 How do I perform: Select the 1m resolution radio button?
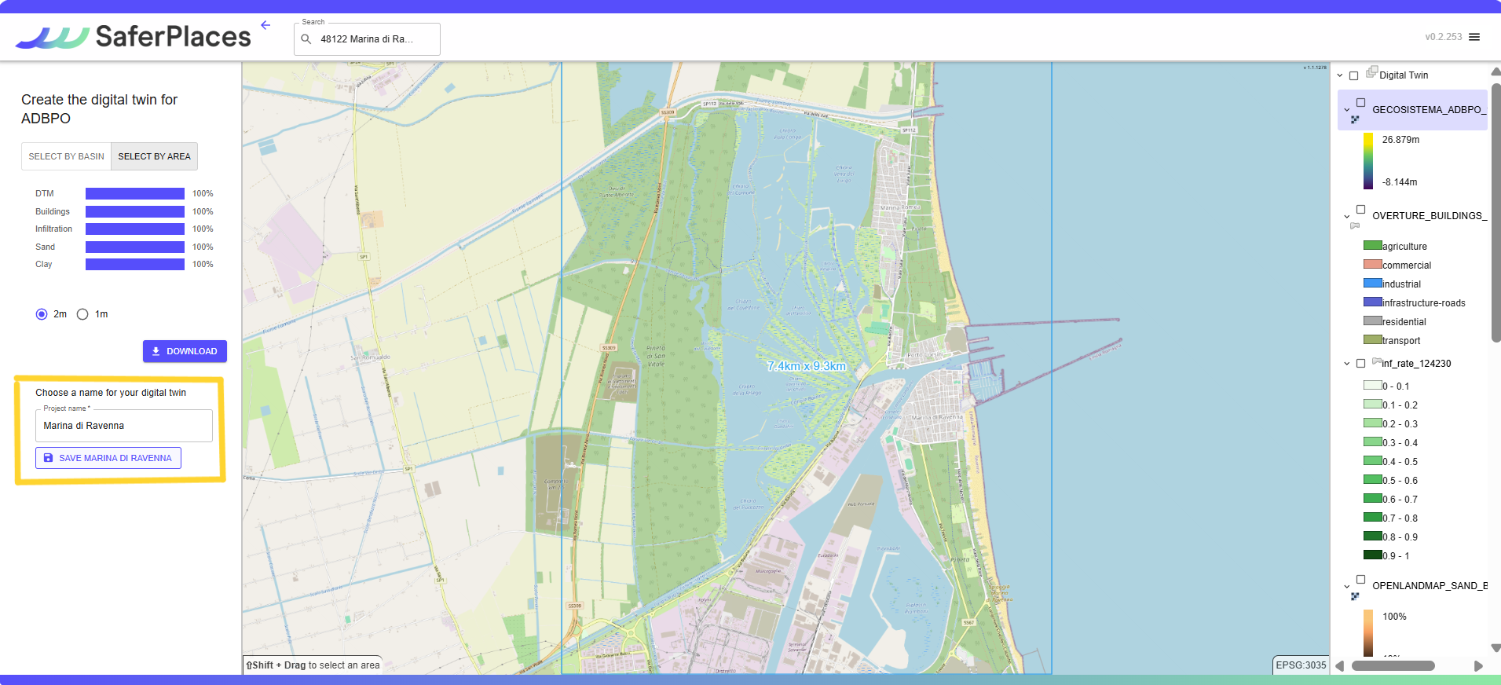point(82,314)
